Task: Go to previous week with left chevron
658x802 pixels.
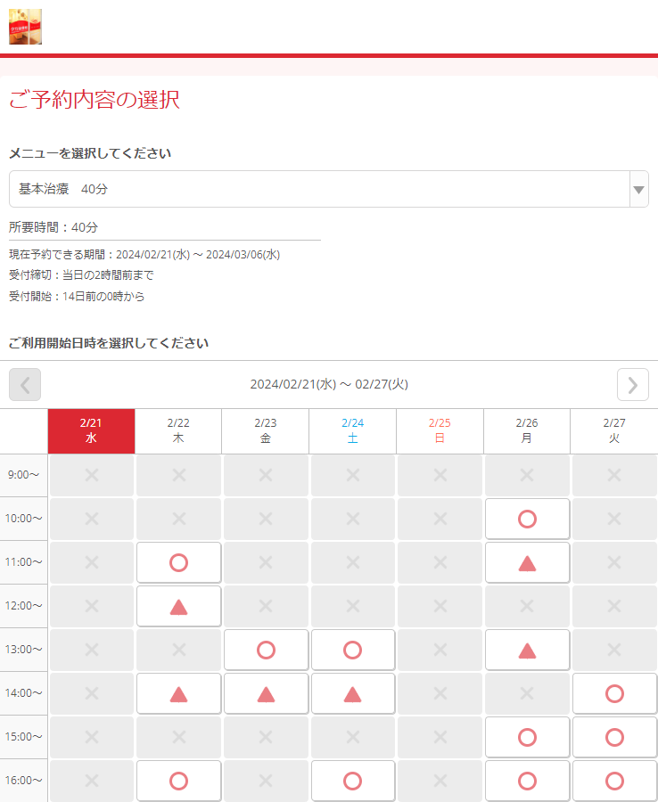Action: [x=25, y=384]
